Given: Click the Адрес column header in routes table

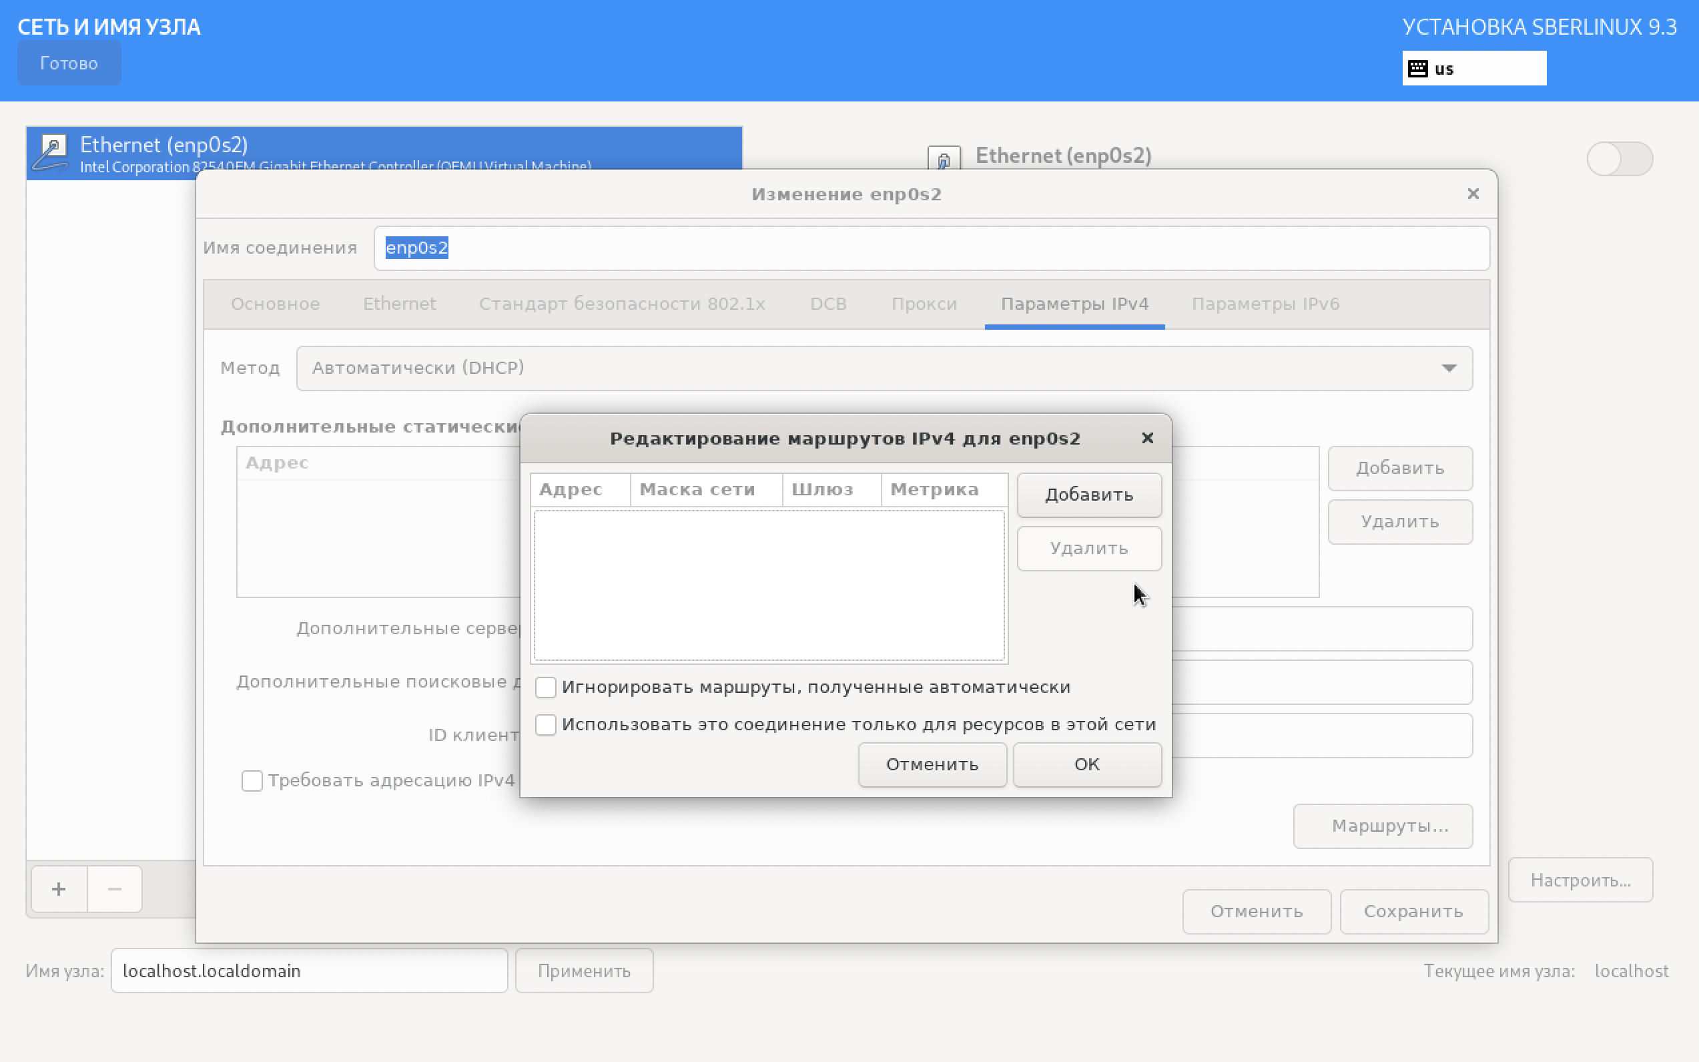Looking at the screenshot, I should [570, 489].
